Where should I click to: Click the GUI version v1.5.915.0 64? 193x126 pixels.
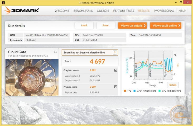pos(90,40)
